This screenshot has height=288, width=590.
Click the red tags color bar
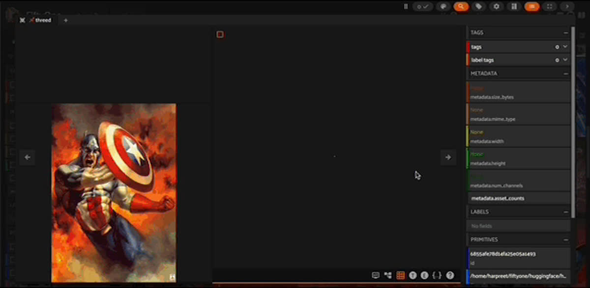(x=468, y=47)
